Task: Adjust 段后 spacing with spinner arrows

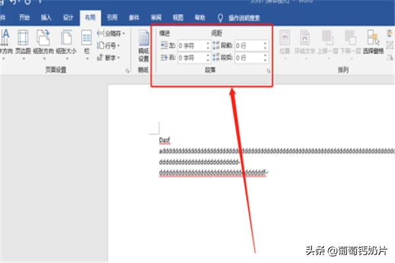Action: [265, 58]
